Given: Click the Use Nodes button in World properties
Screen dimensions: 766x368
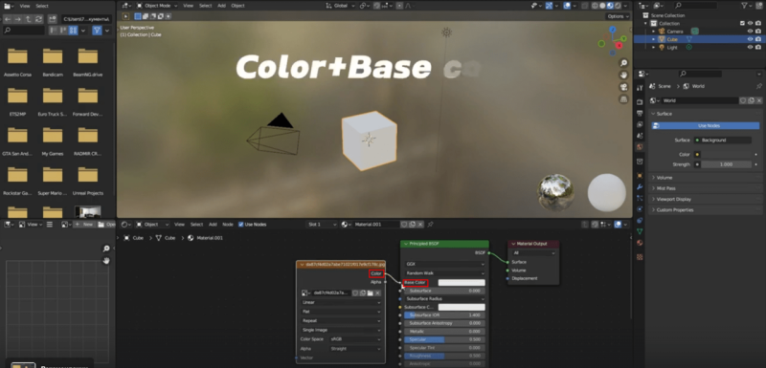Looking at the screenshot, I should [706, 126].
